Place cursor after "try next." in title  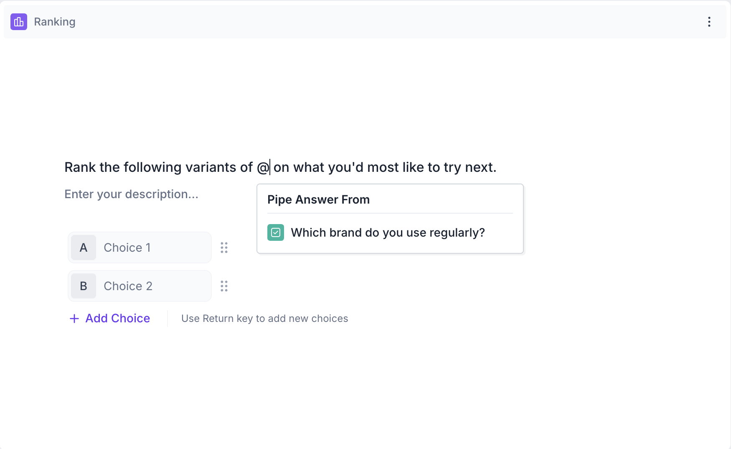(x=497, y=167)
